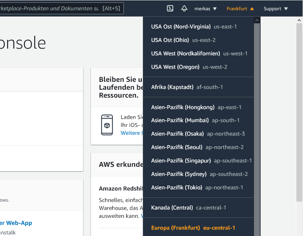Screen dimensions: 303x236
Task: Open the notifications bell
Action: point(184,8)
